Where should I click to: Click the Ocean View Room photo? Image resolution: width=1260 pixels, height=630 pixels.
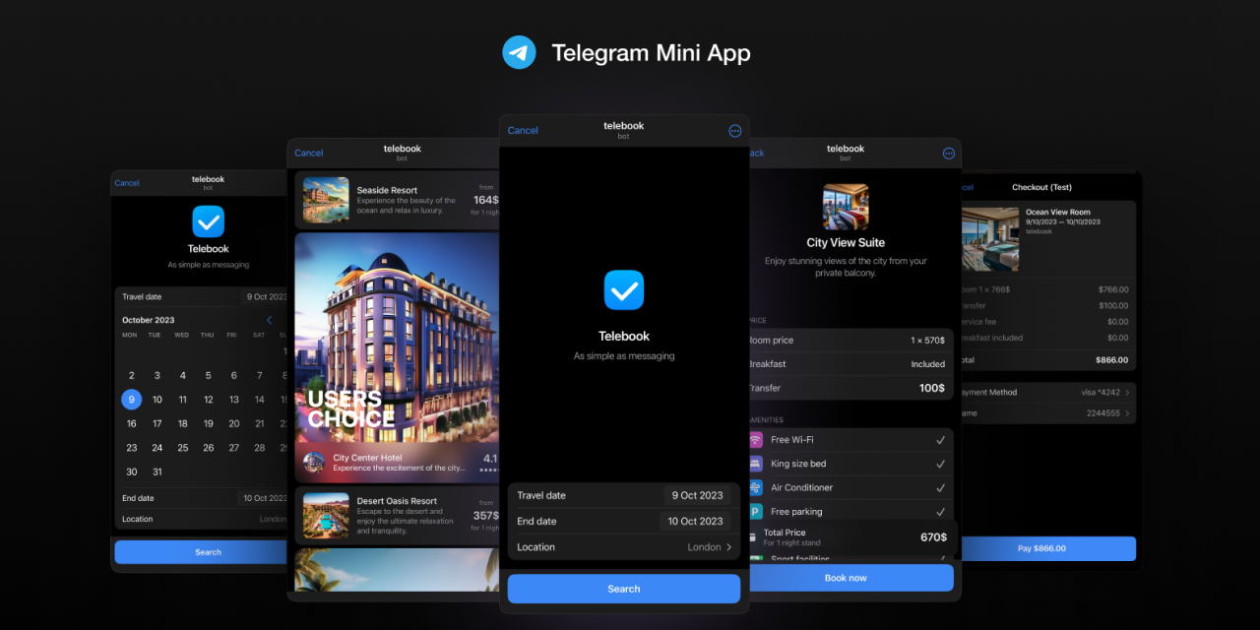pos(990,239)
